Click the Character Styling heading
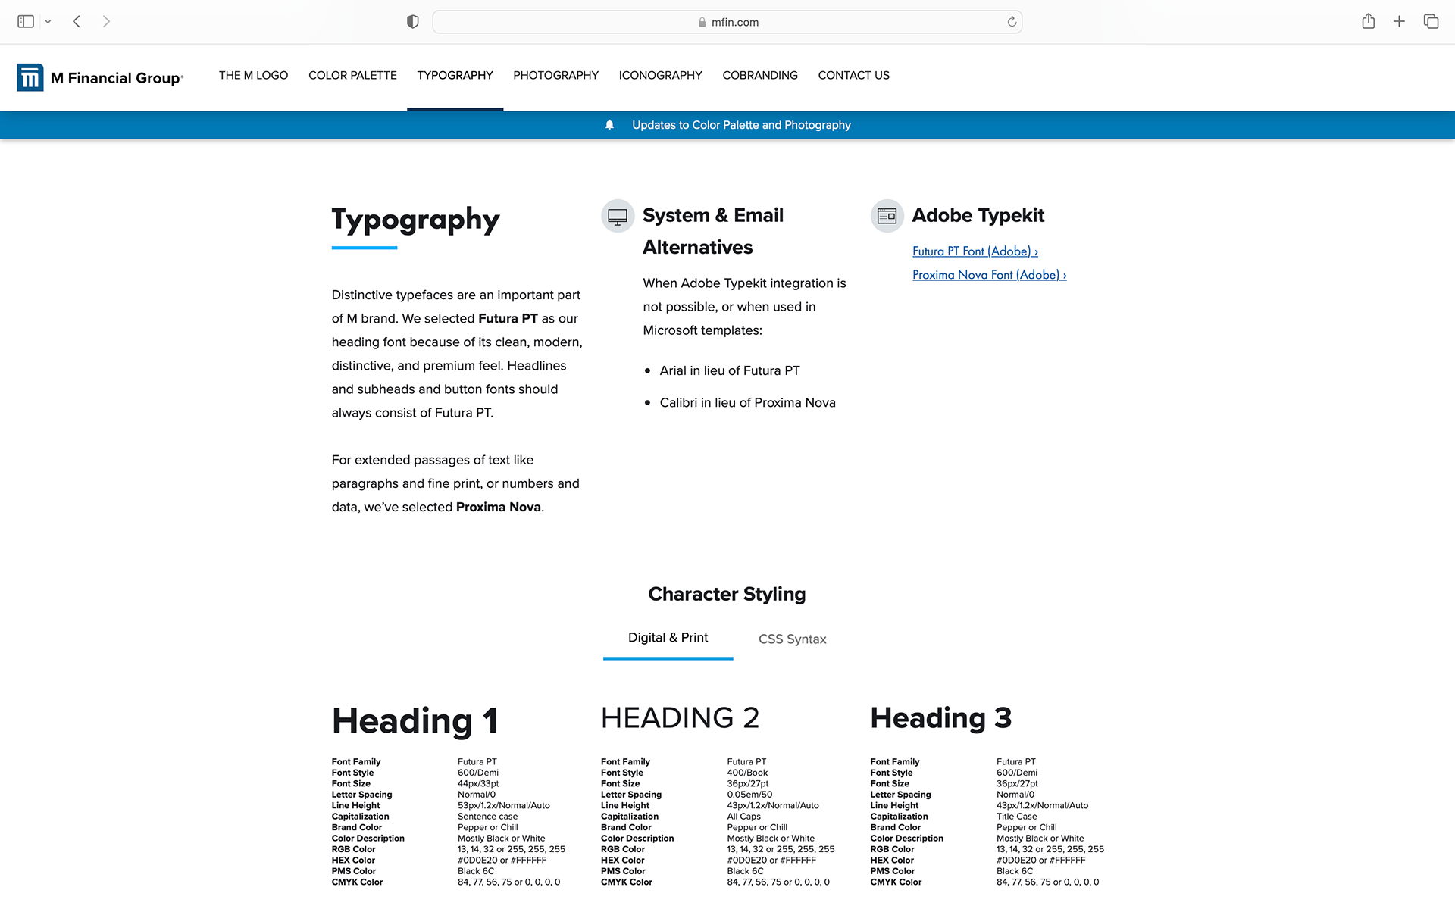This screenshot has height=909, width=1455. 727,594
